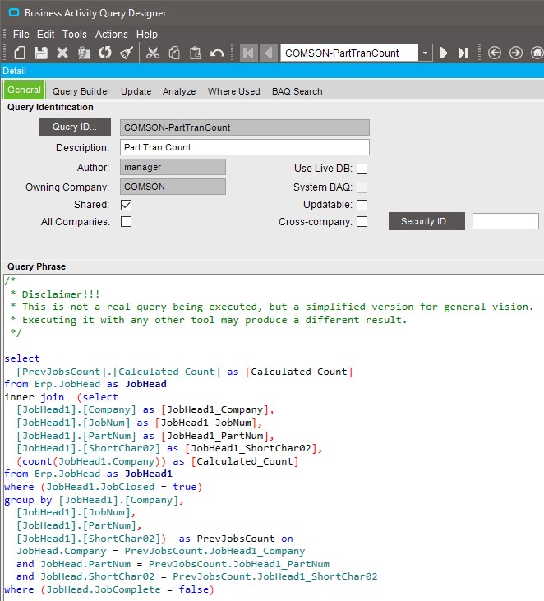Open the Actions menu
Screen dimensions: 544x601
[111, 35]
